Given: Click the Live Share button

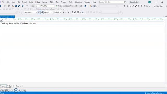Looking at the screenshot, I should 159,6.
